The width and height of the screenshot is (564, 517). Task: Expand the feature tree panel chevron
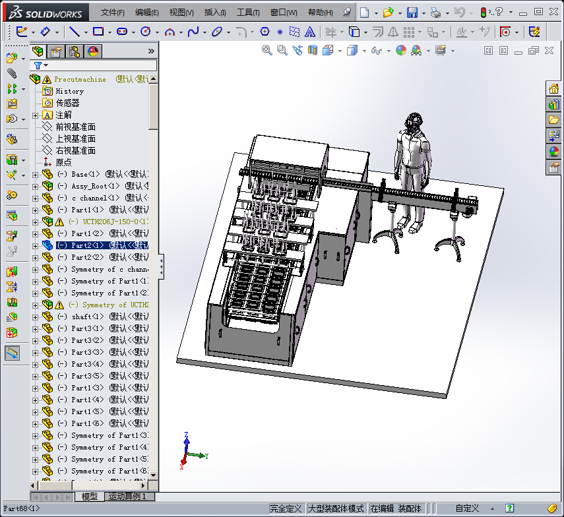(151, 51)
